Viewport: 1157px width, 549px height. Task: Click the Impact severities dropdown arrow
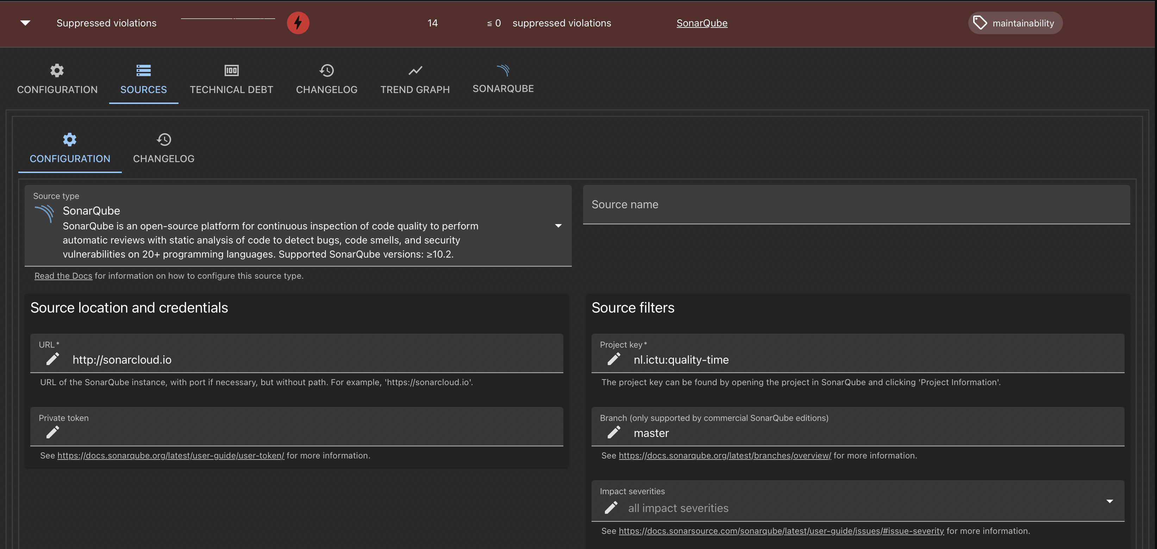pyautogui.click(x=1109, y=501)
